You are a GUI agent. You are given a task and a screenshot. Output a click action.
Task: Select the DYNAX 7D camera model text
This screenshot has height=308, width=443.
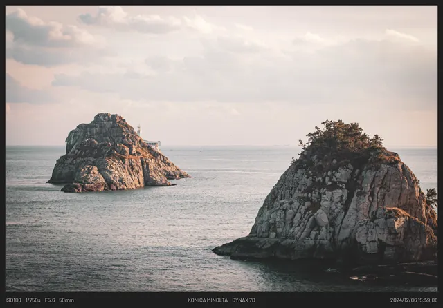pos(244,300)
